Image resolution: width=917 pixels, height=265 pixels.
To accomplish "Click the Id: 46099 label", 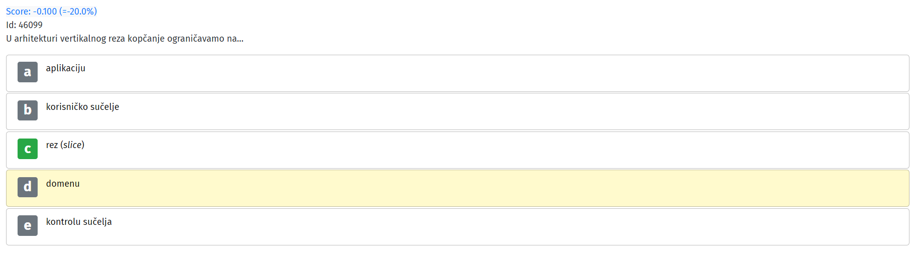I will (24, 25).
